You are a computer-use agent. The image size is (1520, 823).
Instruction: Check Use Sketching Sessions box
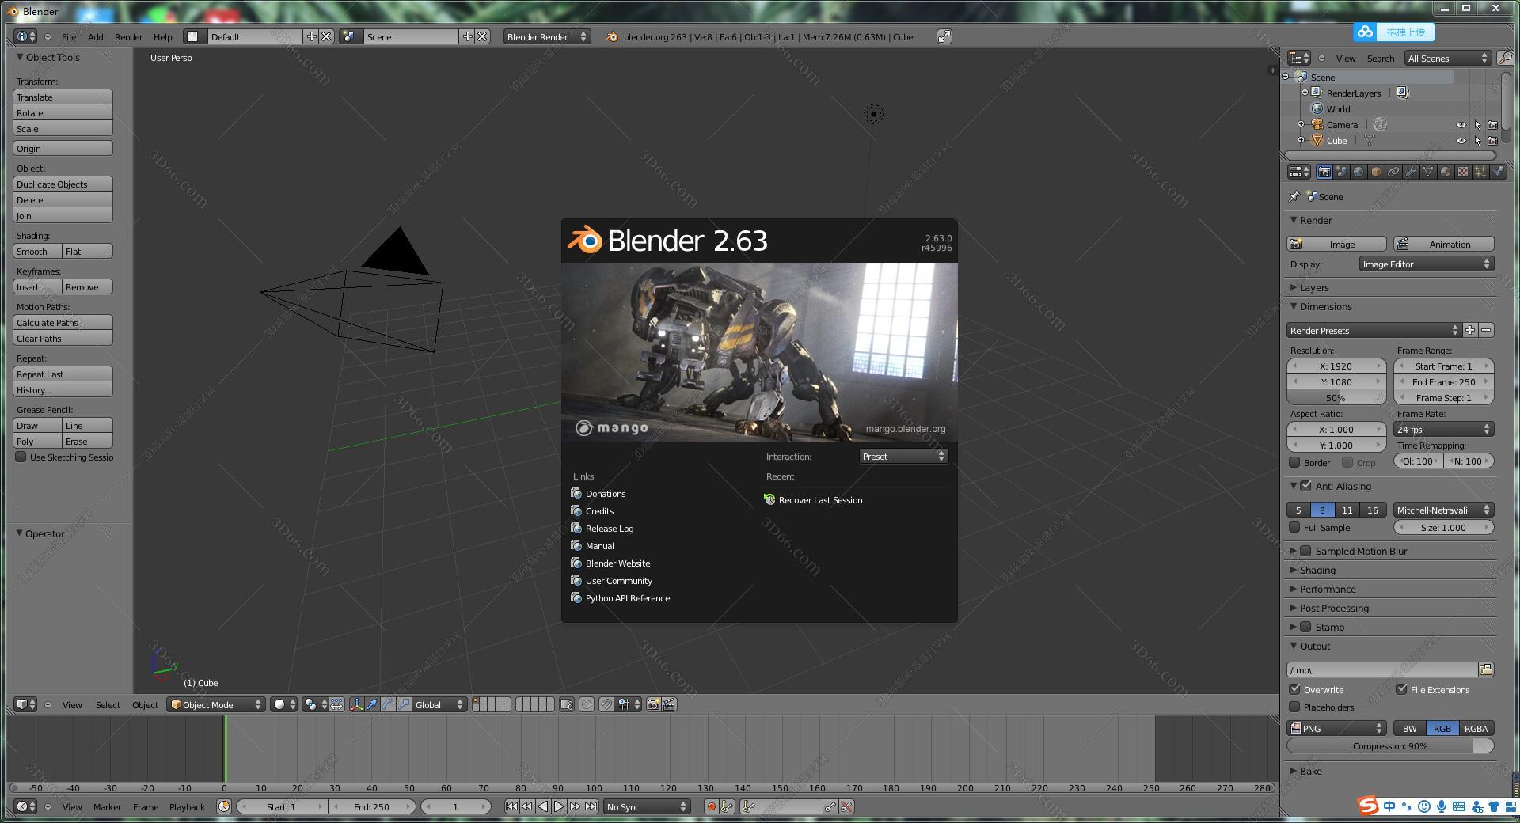pos(21,457)
